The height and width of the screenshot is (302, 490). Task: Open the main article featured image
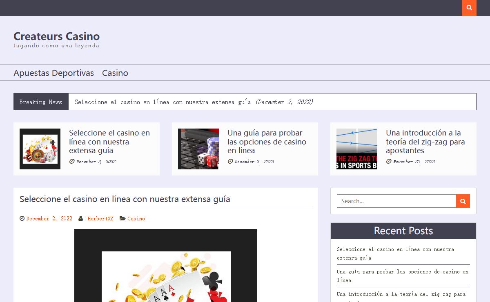coord(166,265)
